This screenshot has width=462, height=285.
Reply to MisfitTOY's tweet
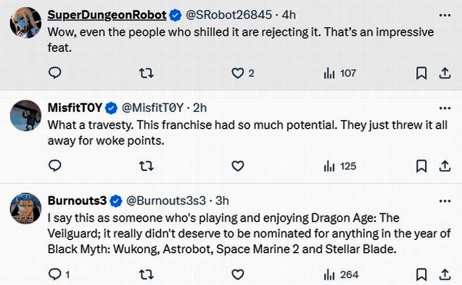coord(55,166)
